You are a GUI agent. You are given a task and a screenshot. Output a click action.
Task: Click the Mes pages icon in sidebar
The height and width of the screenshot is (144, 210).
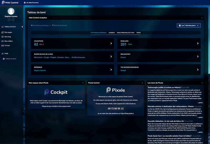click(2, 32)
